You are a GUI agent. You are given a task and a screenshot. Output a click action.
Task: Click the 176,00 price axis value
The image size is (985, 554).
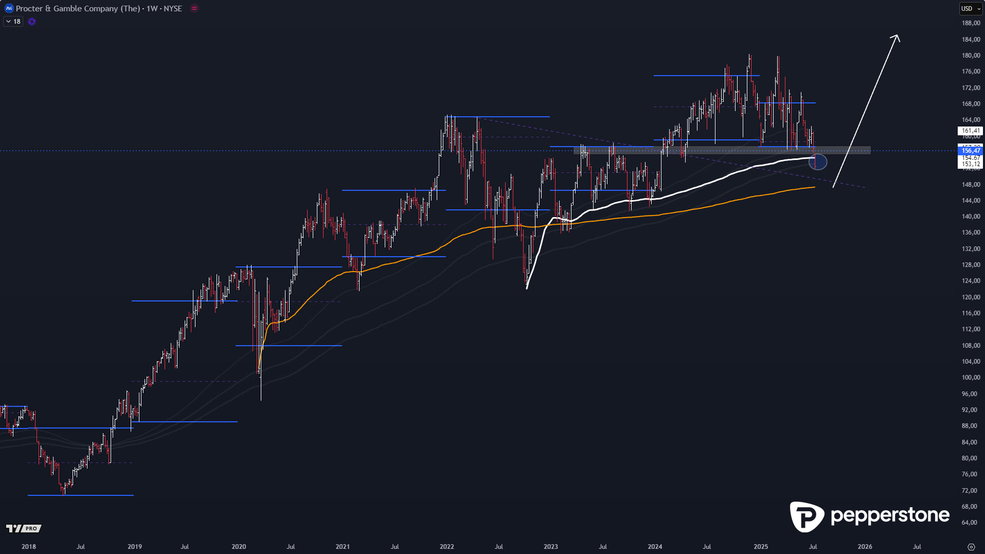pyautogui.click(x=971, y=72)
